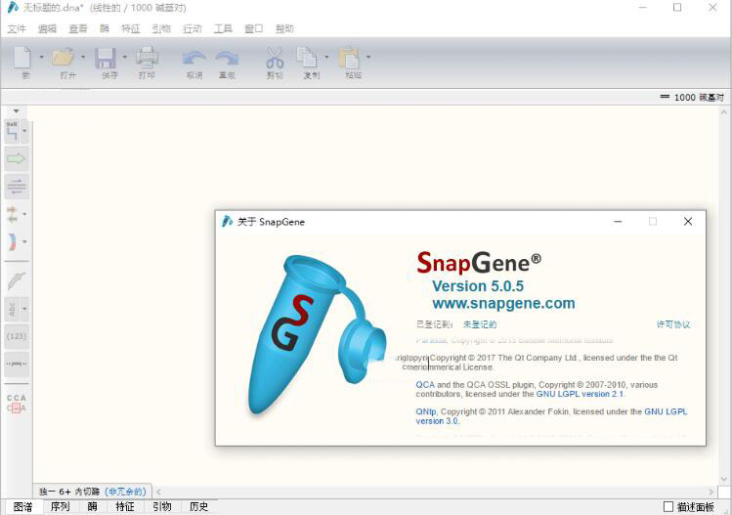This screenshot has height=515, width=732.
Task: Click the Cut scissors icon
Action: click(x=275, y=59)
